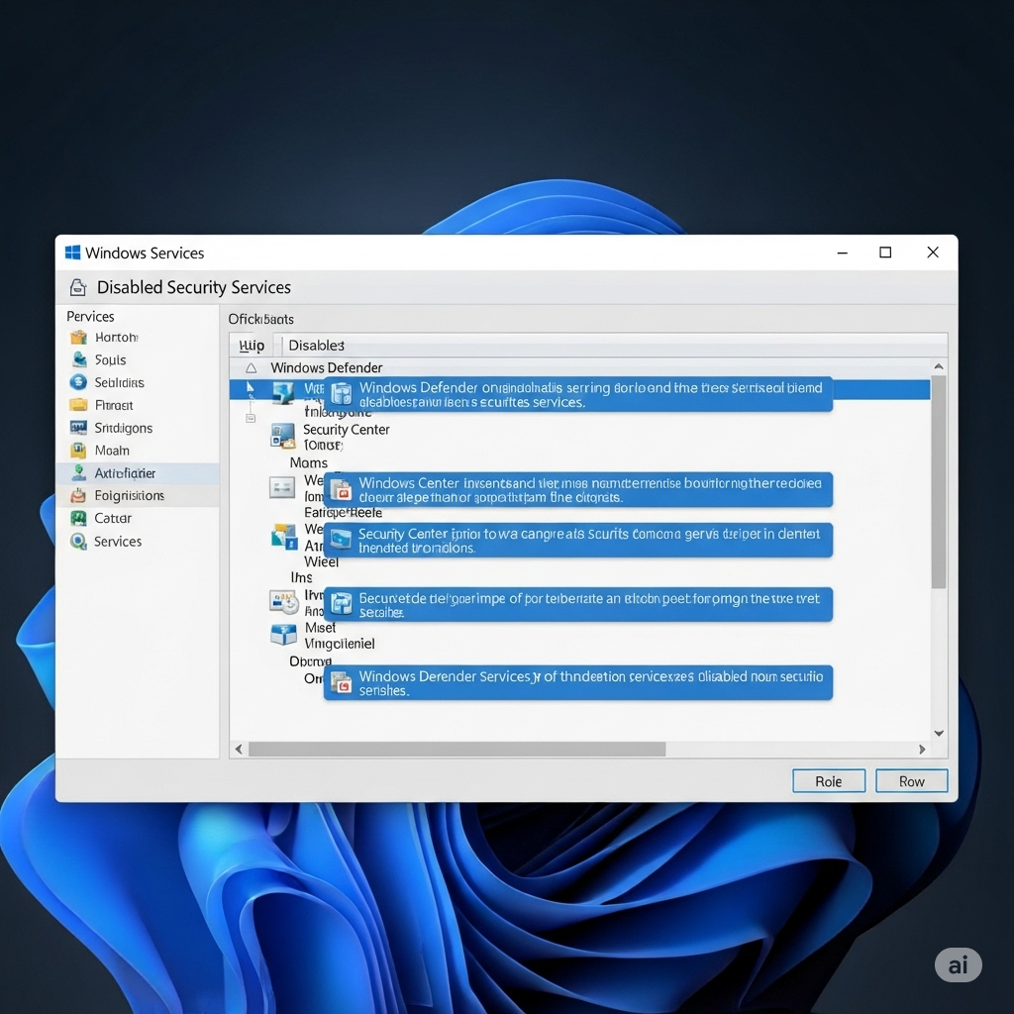The image size is (1014, 1014).
Task: Open Services in the sidebar
Action: tap(138, 542)
